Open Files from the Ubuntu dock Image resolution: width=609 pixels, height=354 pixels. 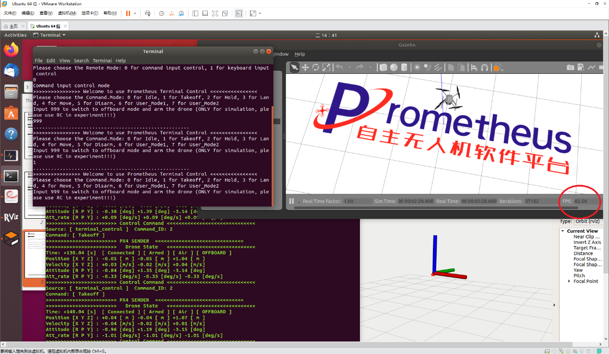tap(11, 92)
